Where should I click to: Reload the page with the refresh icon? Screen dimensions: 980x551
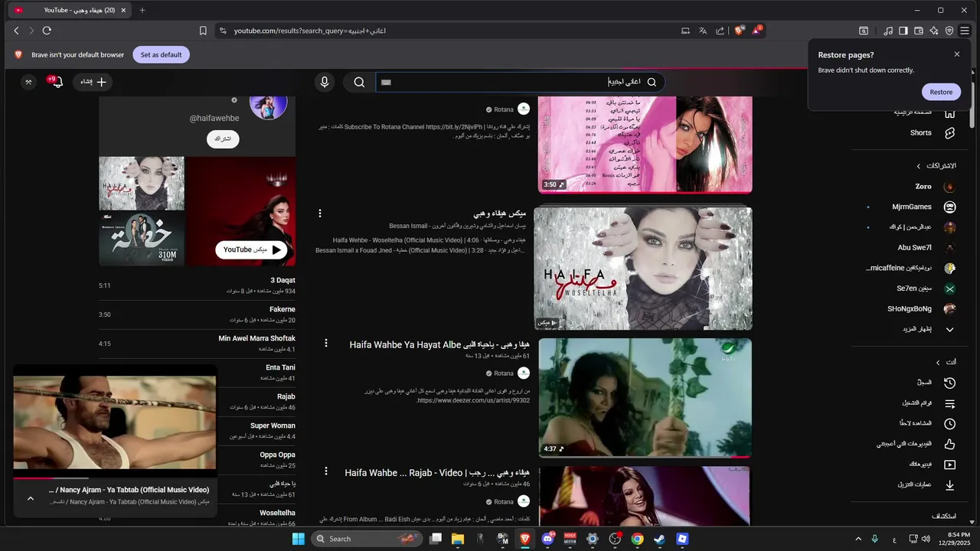point(47,31)
